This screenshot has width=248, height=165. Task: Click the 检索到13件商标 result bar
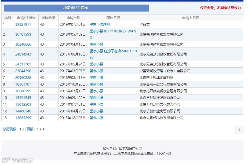(76, 8)
